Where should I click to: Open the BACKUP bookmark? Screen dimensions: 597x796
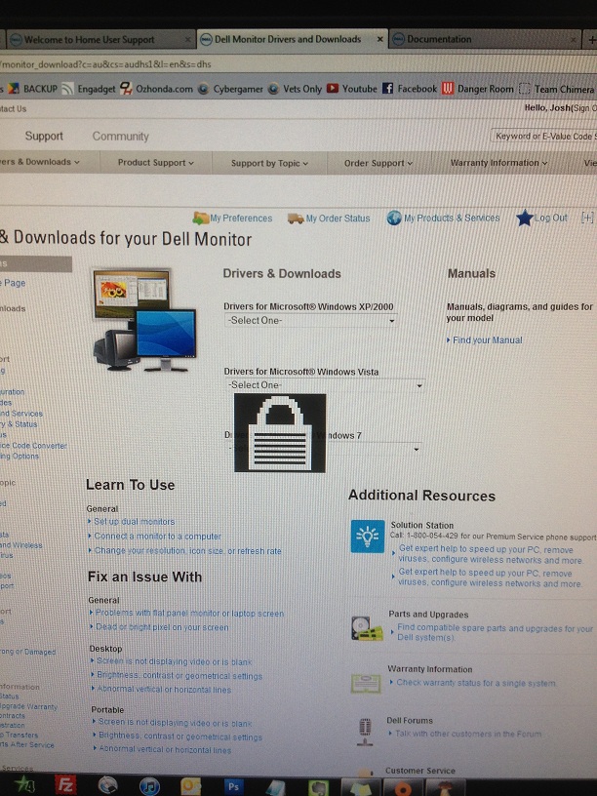coord(33,89)
